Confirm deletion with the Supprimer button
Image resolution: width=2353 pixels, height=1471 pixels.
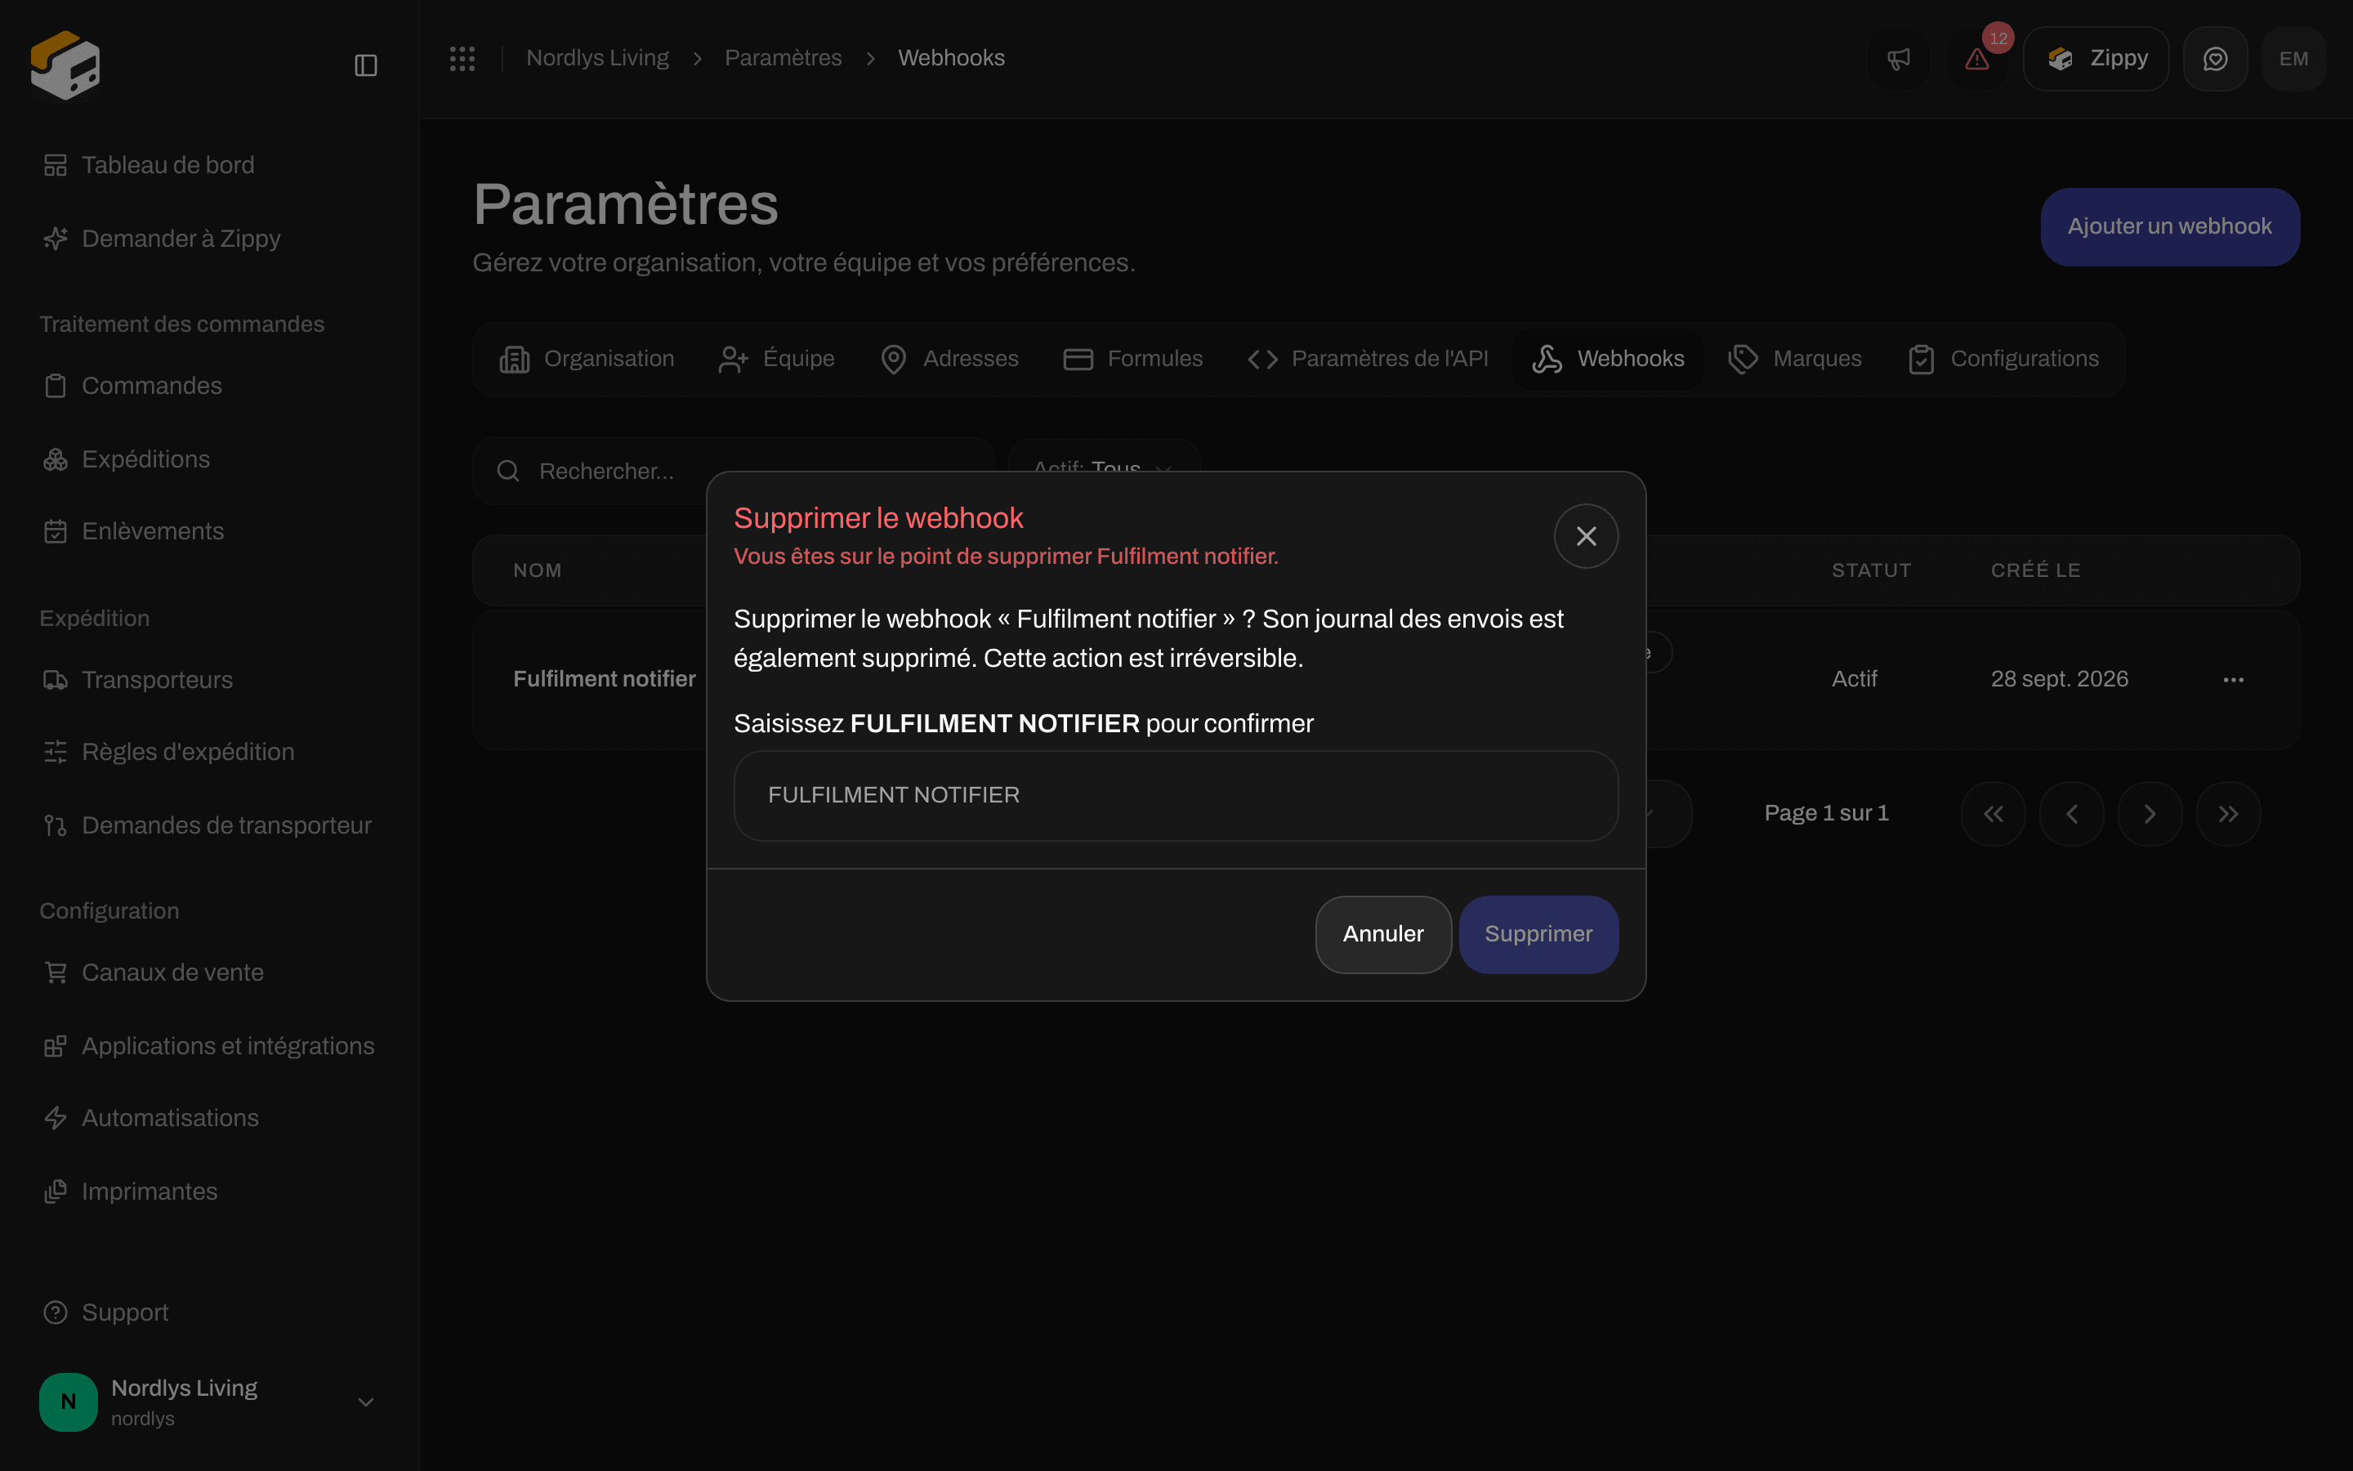point(1538,934)
